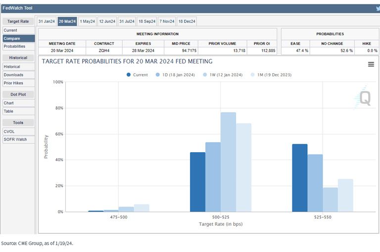Viewport: 380px width, 252px height.
Task: Toggle the 1W (12 Jan 2024) legend series
Action: (223, 75)
